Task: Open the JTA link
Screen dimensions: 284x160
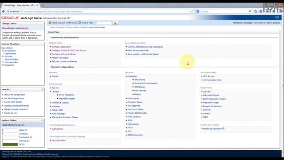Action: 129,132
